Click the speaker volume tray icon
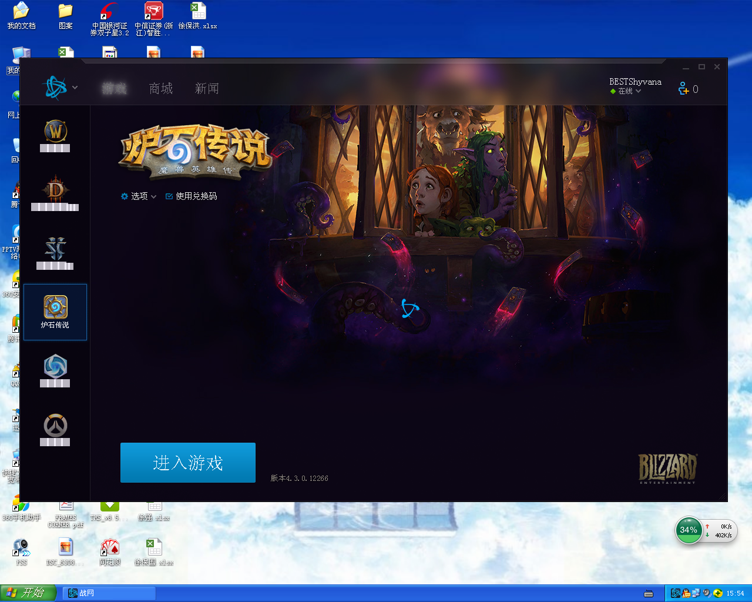This screenshot has width=752, height=602. (x=707, y=593)
